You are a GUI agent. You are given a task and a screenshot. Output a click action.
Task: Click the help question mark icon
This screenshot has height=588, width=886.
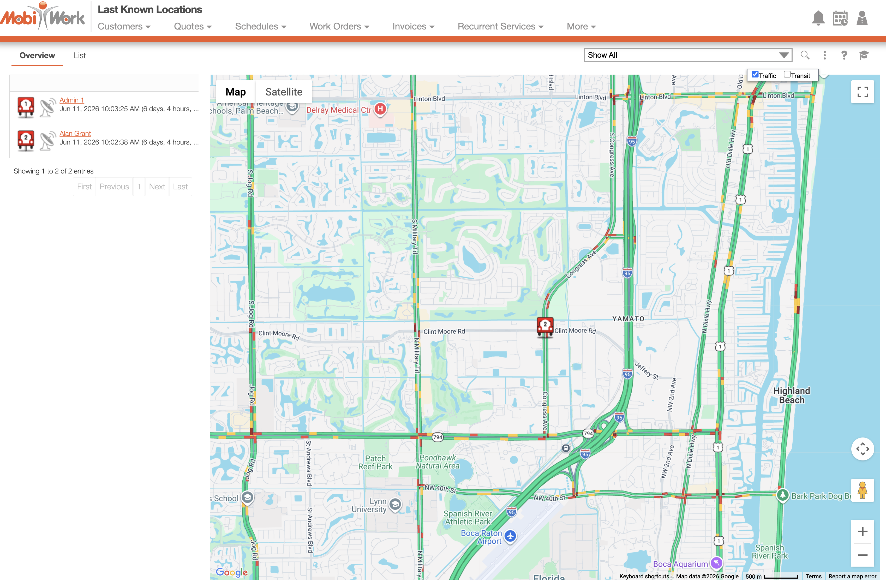coord(844,55)
